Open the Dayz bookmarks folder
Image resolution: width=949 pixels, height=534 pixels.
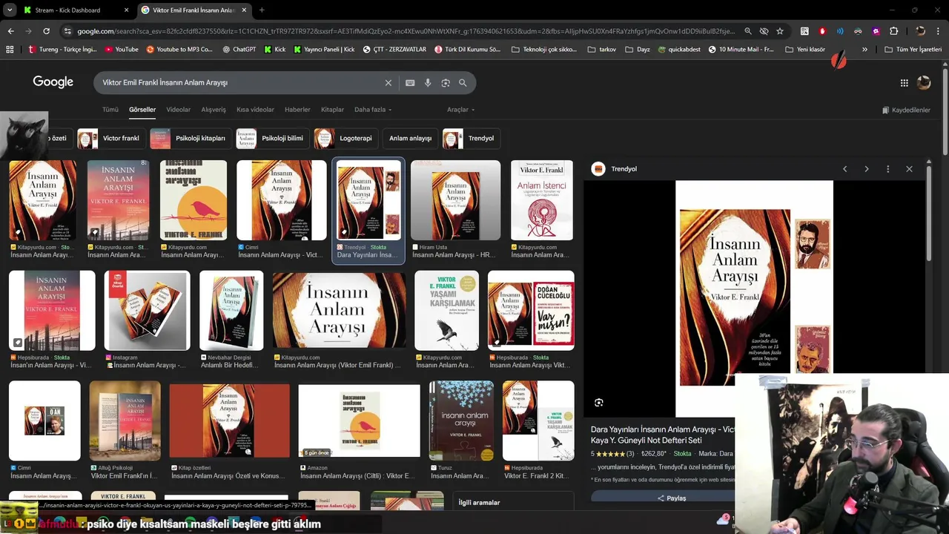(x=638, y=50)
